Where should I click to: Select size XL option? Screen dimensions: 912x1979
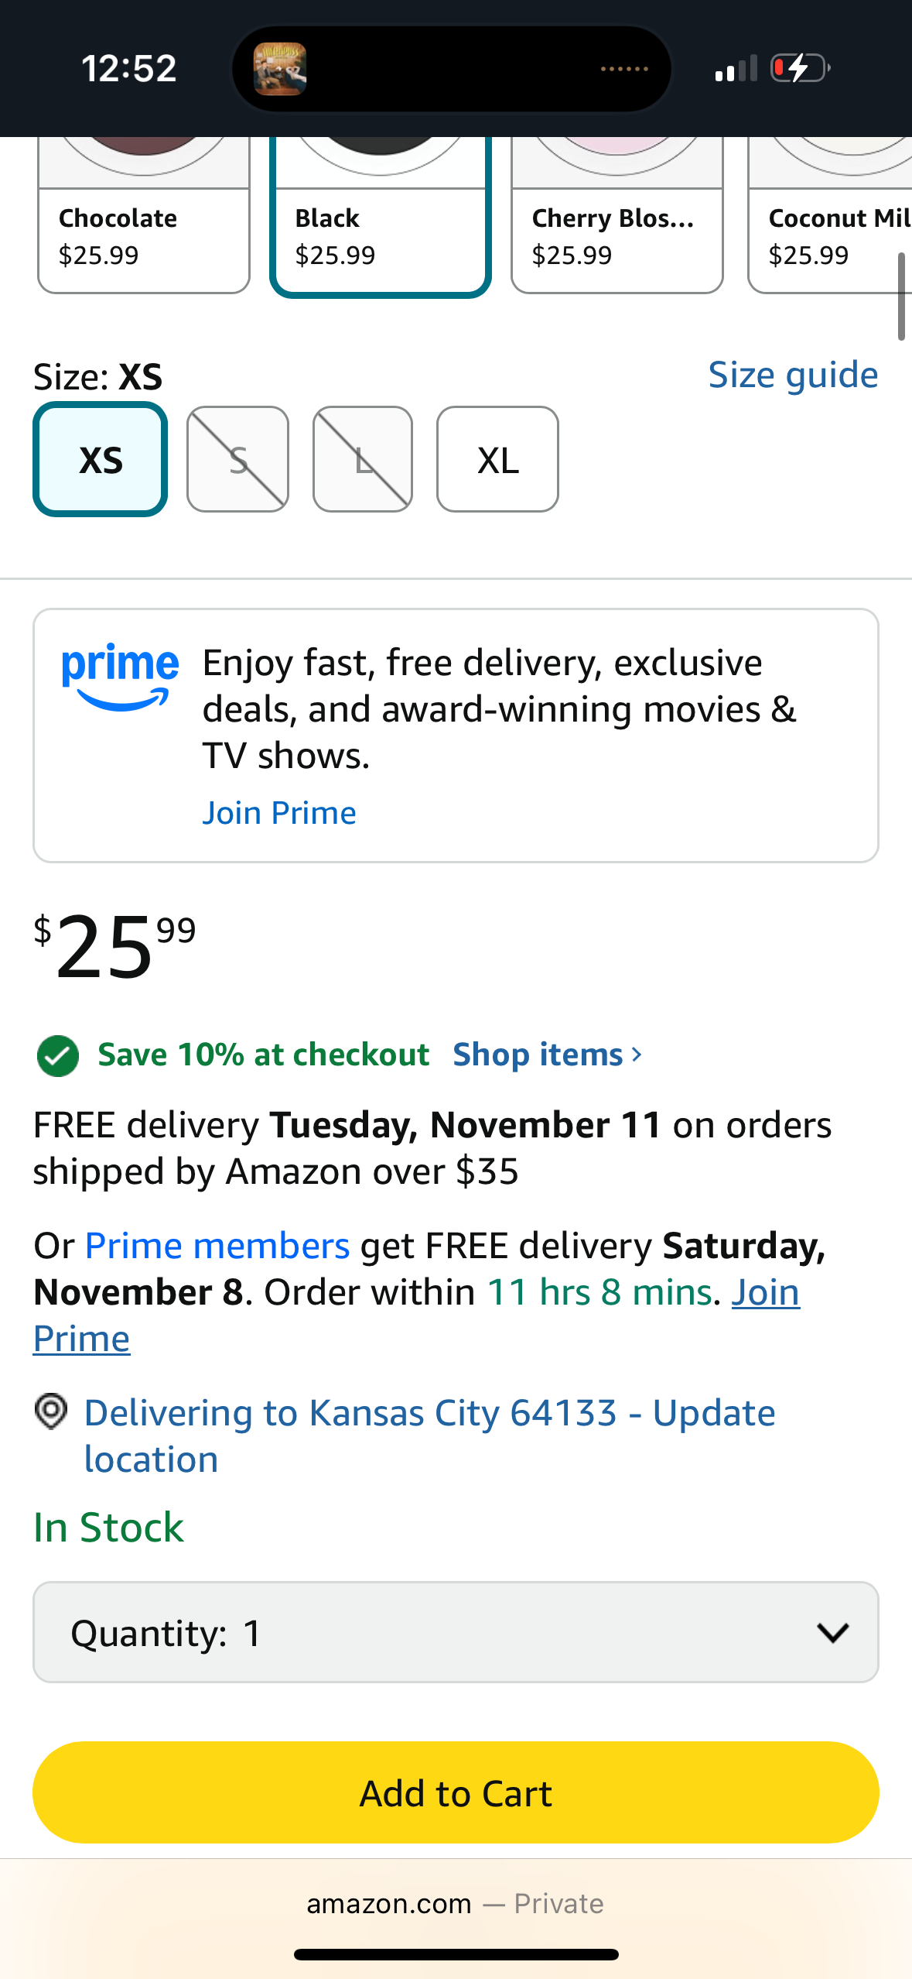pos(497,460)
